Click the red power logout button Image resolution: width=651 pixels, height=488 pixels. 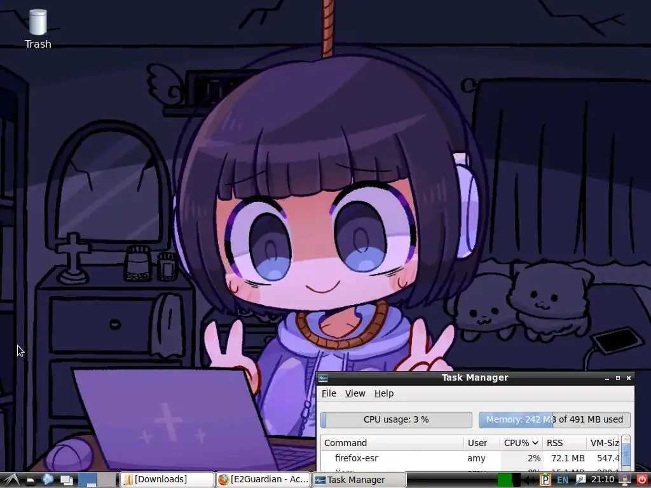642,480
